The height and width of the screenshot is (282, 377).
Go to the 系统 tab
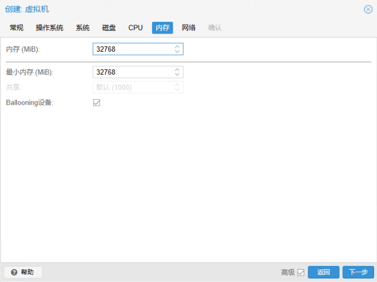(83, 28)
